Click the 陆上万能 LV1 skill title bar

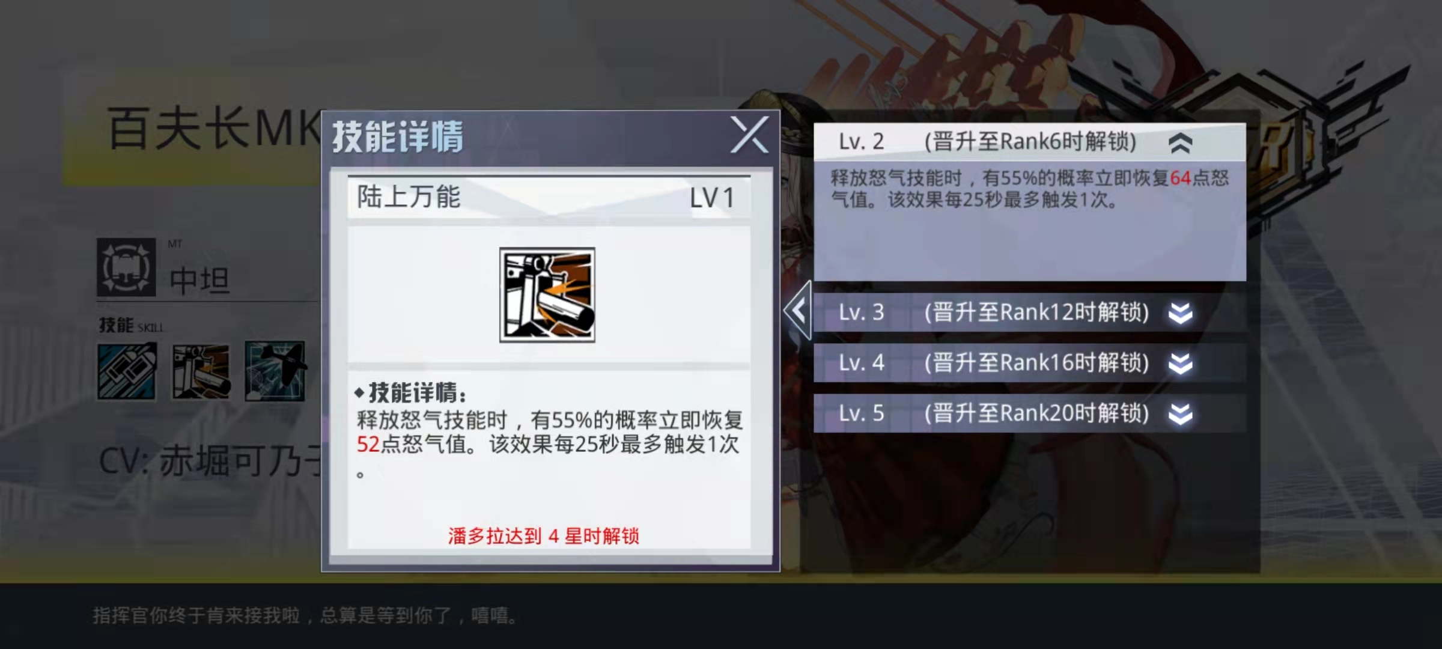tap(549, 197)
